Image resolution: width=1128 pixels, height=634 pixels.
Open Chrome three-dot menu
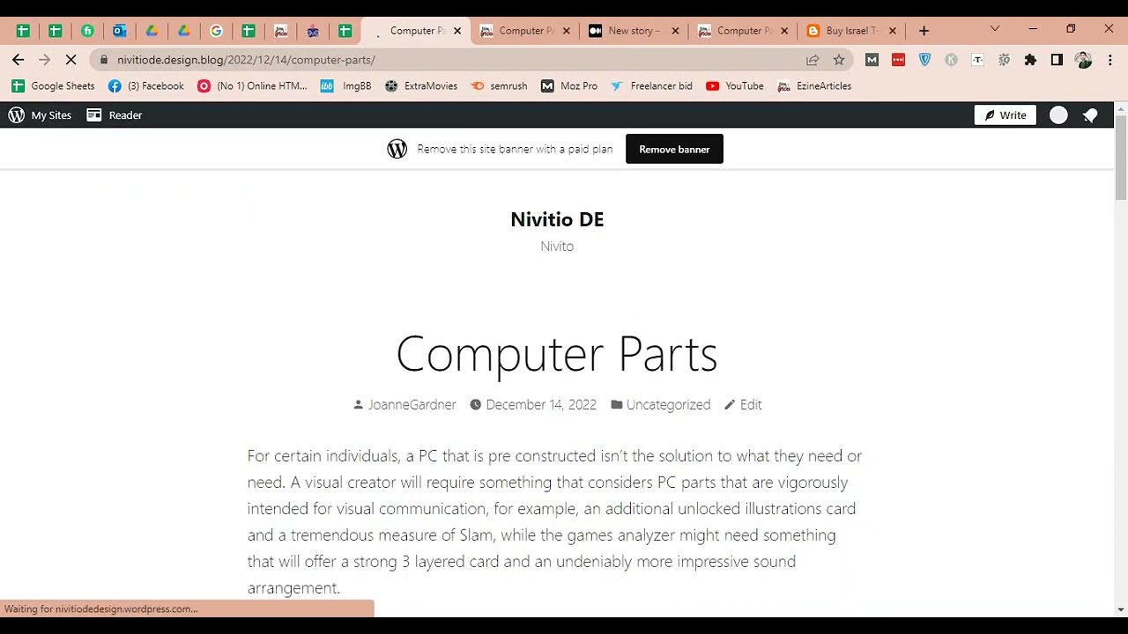tap(1109, 60)
